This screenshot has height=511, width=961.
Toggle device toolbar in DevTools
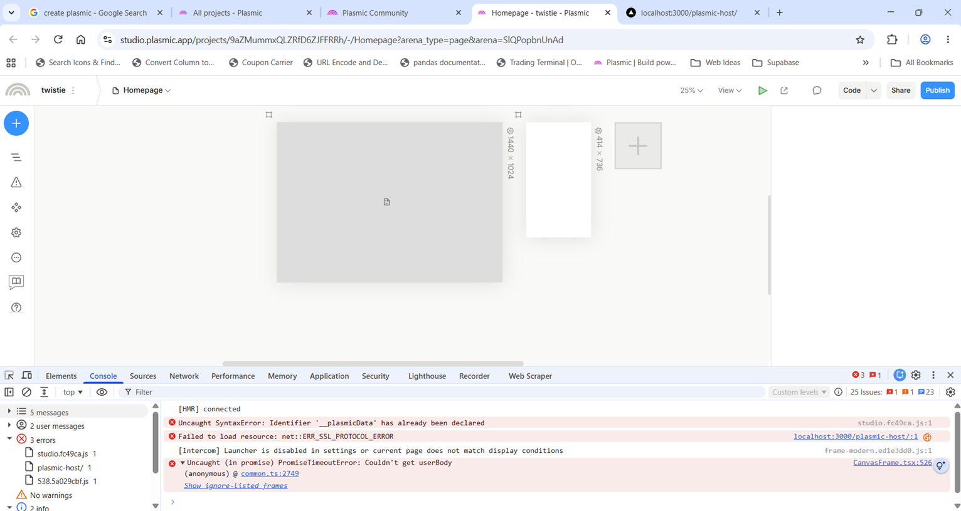27,375
